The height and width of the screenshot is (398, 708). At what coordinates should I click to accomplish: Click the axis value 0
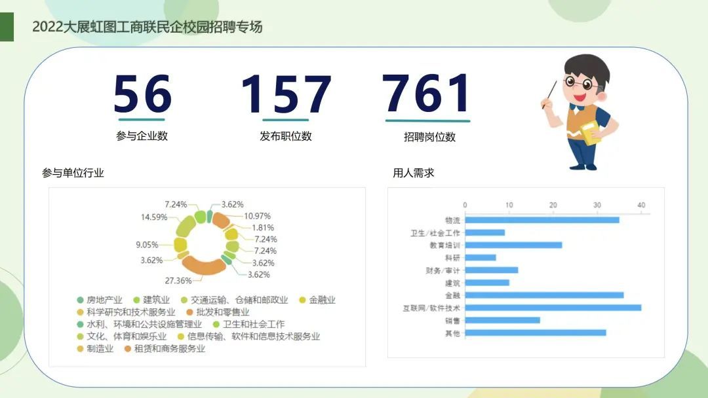tap(465, 205)
